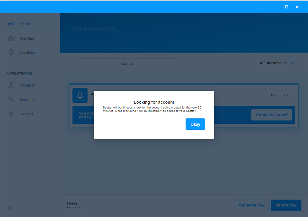This screenshot has height=217, width=308.
Task: Click the Settings gear icon
Action: click(11, 114)
